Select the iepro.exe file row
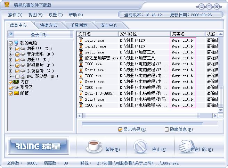Screen dimensions: 228x168 147,40
